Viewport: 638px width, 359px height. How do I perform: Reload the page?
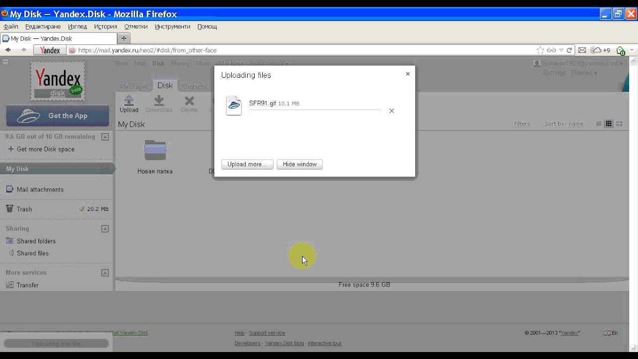569,50
